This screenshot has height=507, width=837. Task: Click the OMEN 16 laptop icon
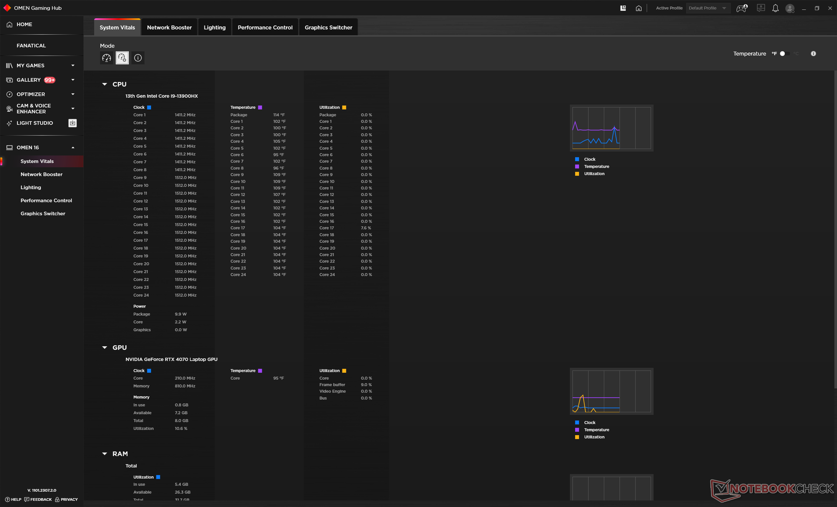(9, 148)
